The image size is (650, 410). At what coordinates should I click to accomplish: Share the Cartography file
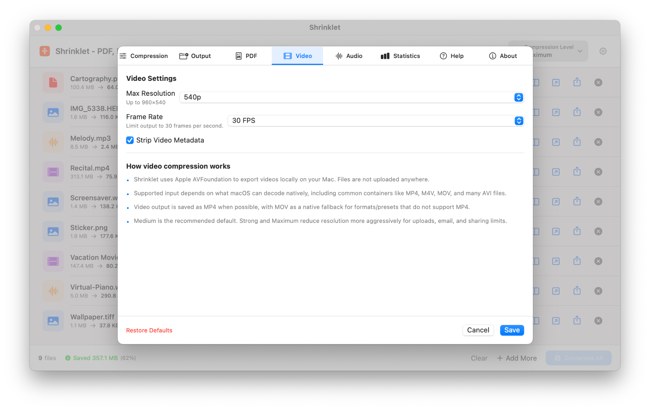click(577, 82)
